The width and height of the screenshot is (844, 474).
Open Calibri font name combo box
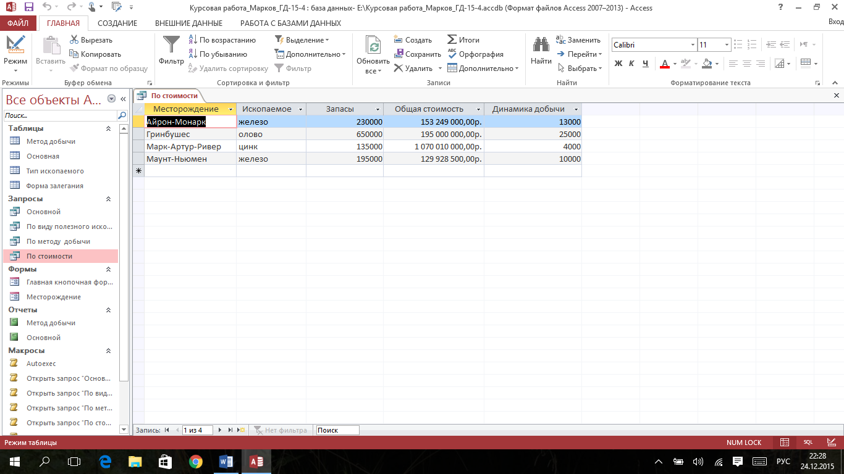(654, 45)
